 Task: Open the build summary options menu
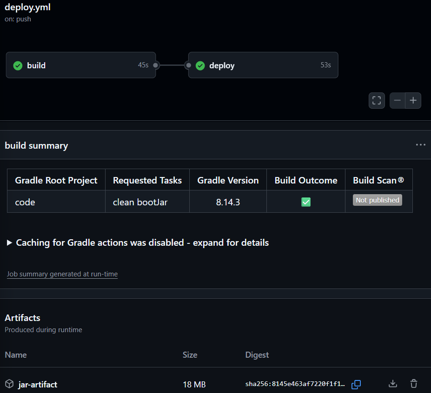coord(421,145)
